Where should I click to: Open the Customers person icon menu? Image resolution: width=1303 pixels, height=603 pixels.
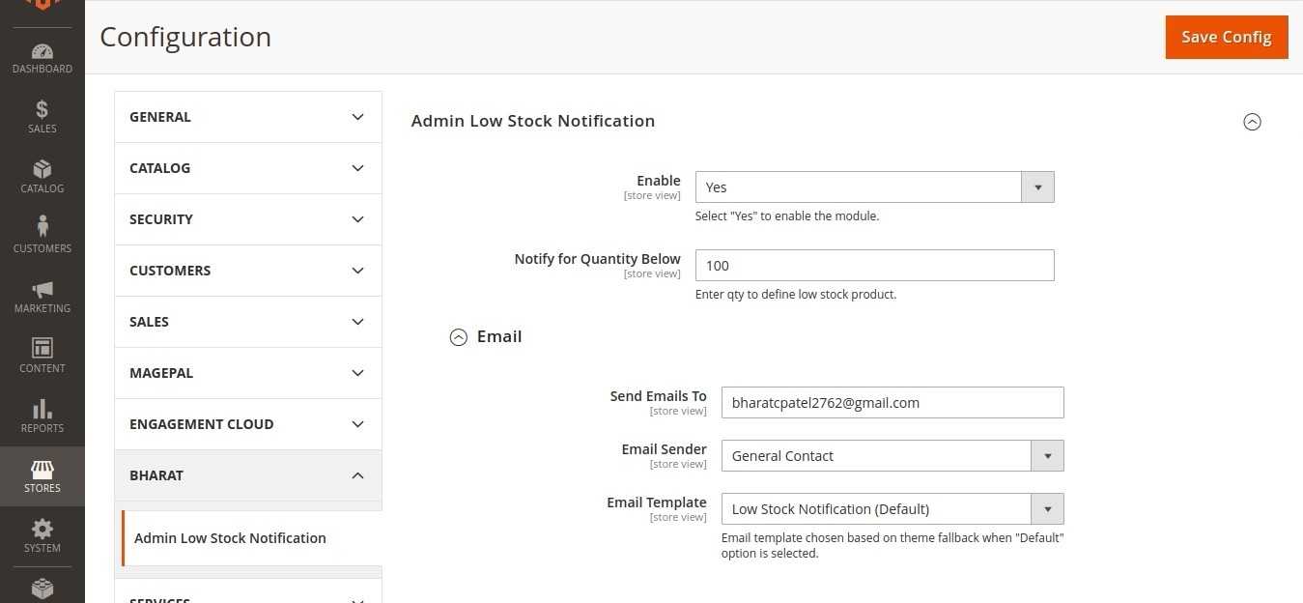pos(42,237)
